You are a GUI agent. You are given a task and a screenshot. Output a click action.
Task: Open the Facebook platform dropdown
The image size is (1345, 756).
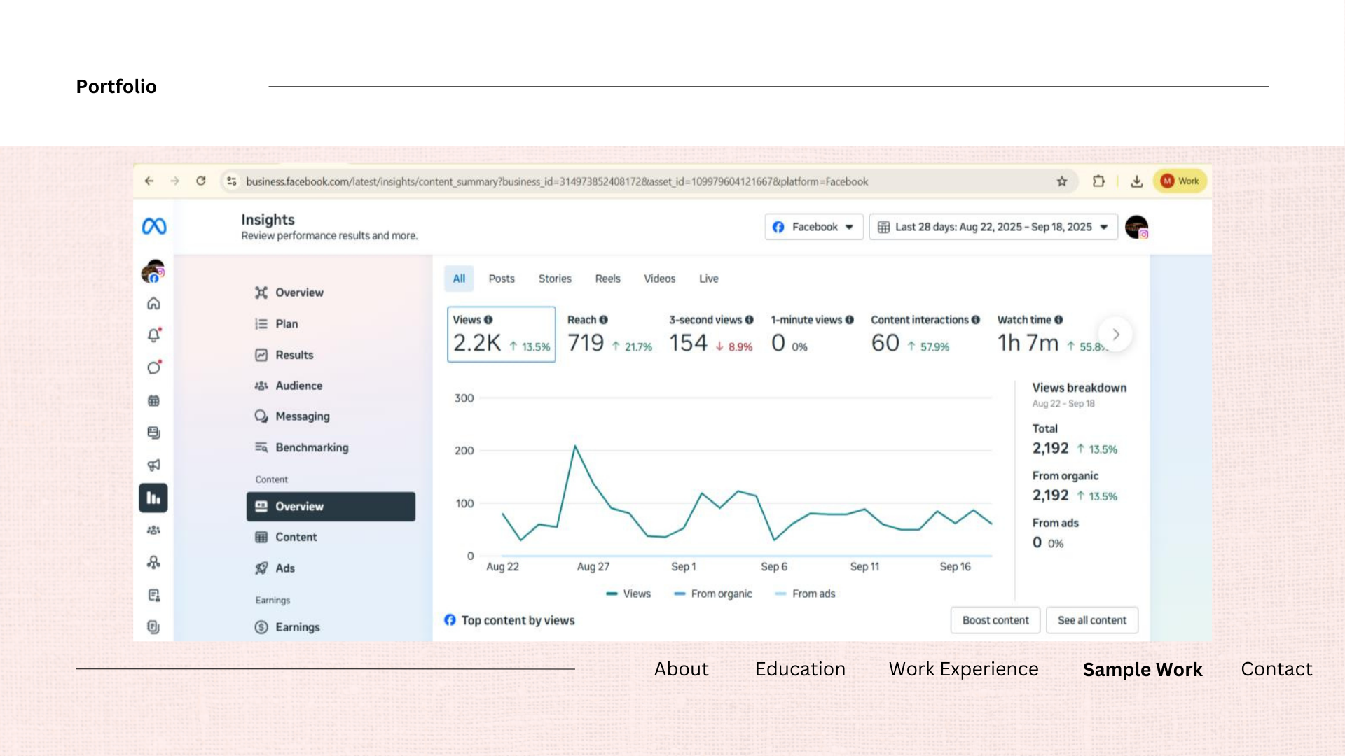813,227
